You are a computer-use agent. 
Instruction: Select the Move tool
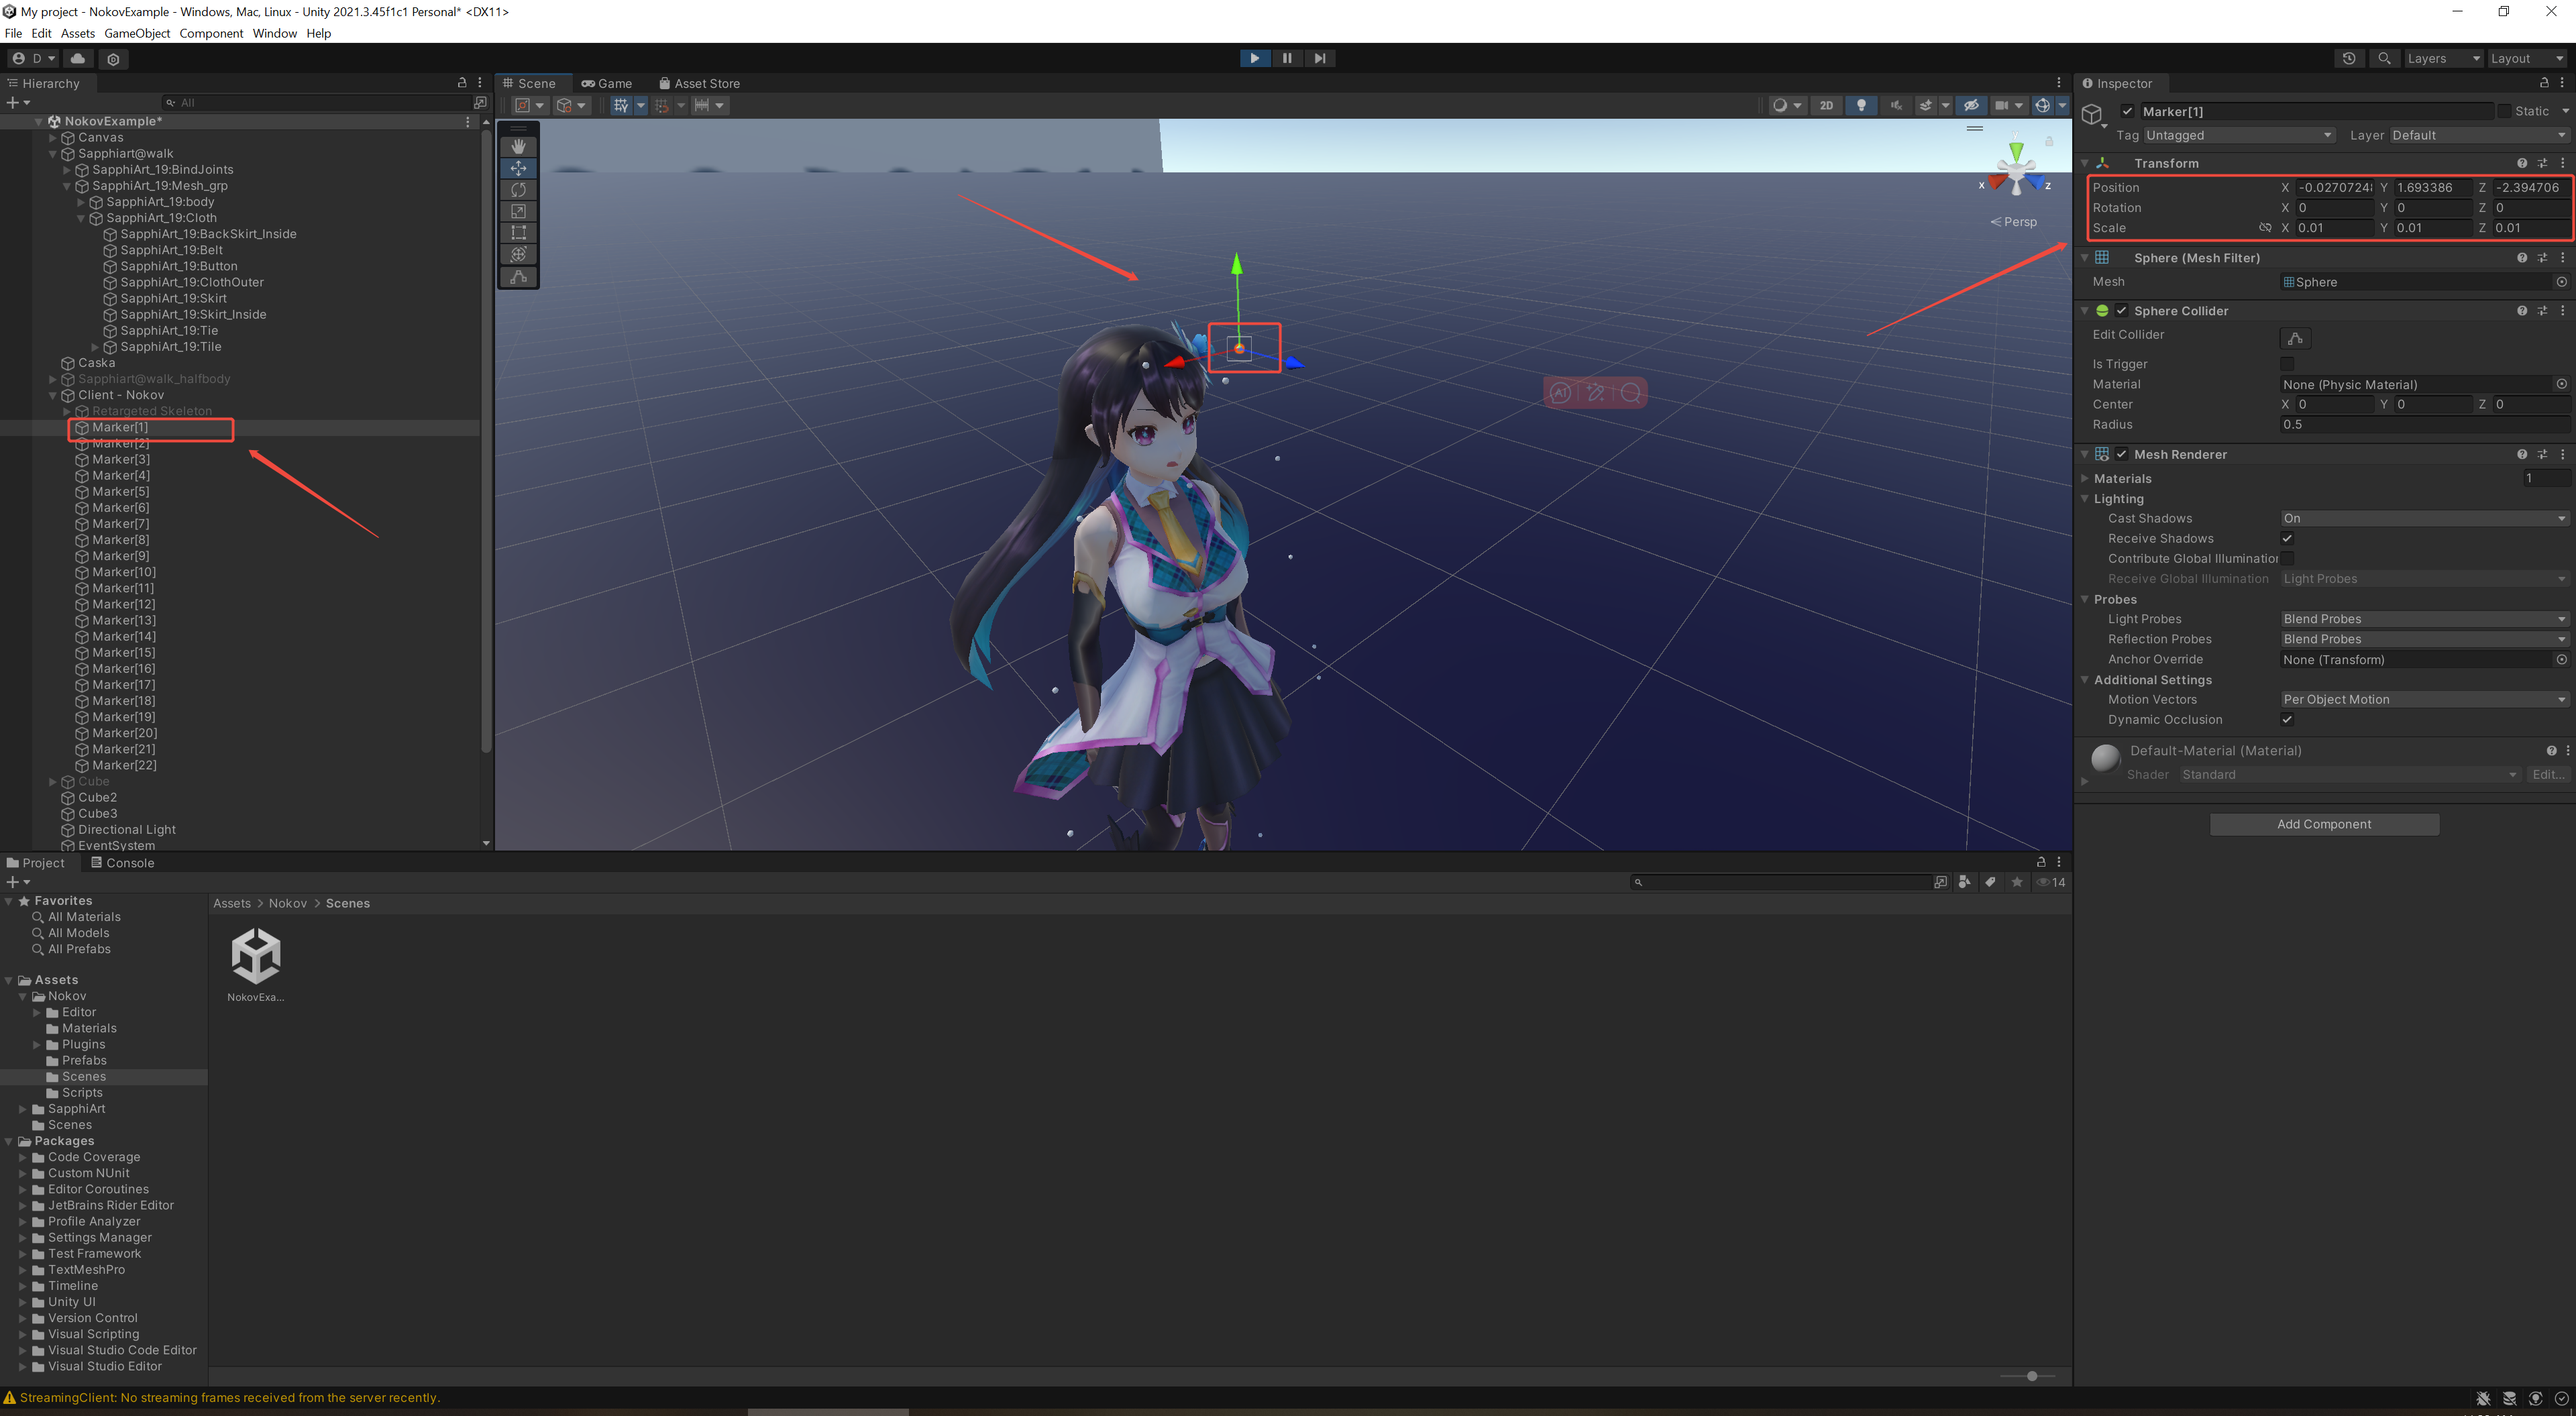click(x=518, y=168)
